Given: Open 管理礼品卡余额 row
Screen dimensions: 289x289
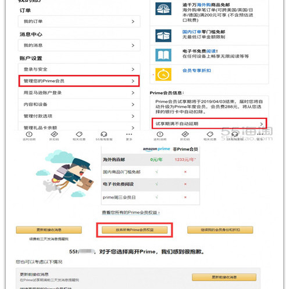Looking at the screenshot, I should (79, 127).
